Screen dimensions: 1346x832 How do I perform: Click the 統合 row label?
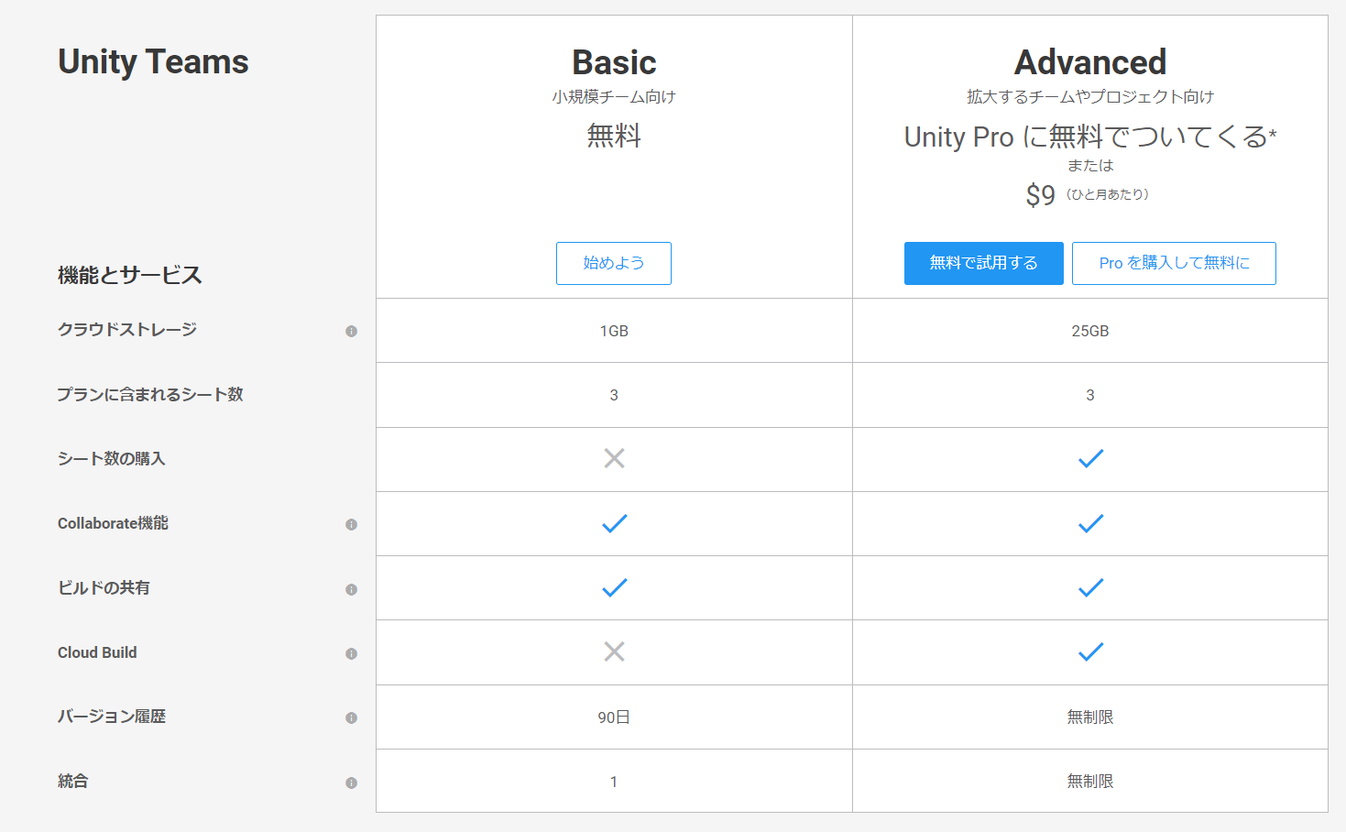tap(73, 781)
